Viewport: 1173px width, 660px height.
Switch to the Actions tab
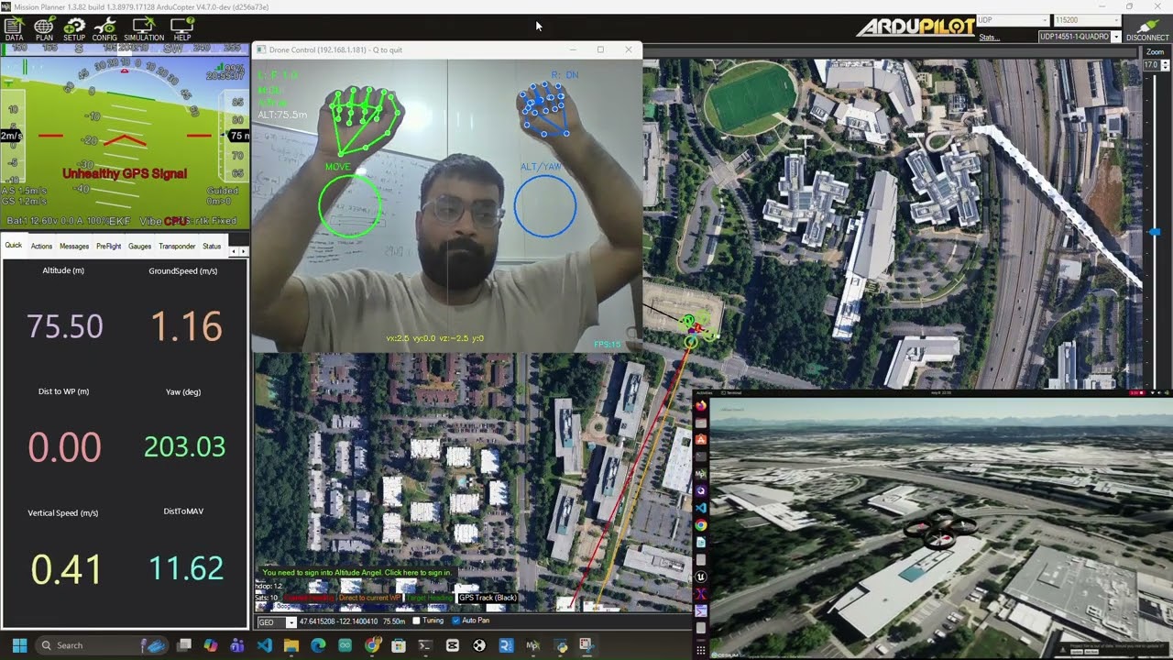pyautogui.click(x=41, y=246)
